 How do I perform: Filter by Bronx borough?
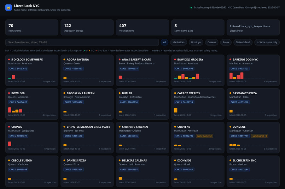pos(226,42)
